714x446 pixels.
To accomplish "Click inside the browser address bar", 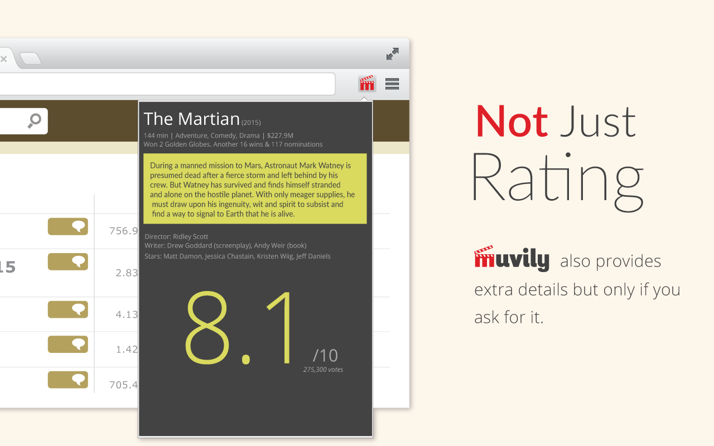I will pyautogui.click(x=167, y=84).
